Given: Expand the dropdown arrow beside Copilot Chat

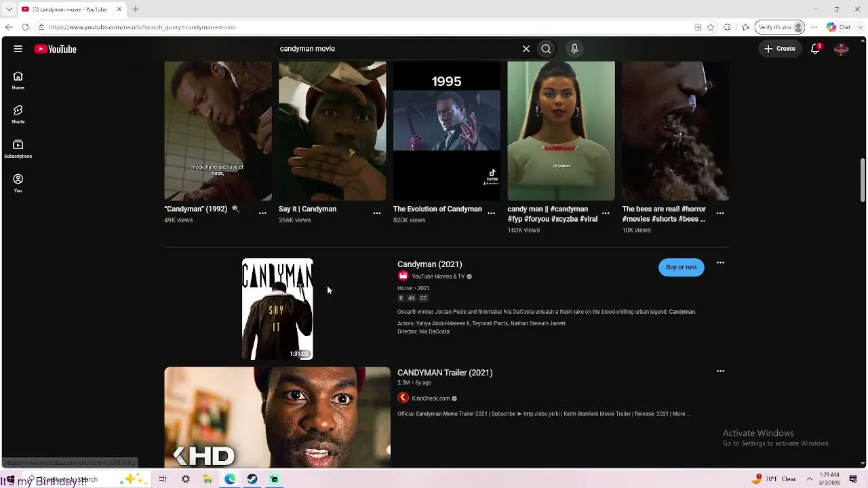Looking at the screenshot, I should [x=859, y=27].
